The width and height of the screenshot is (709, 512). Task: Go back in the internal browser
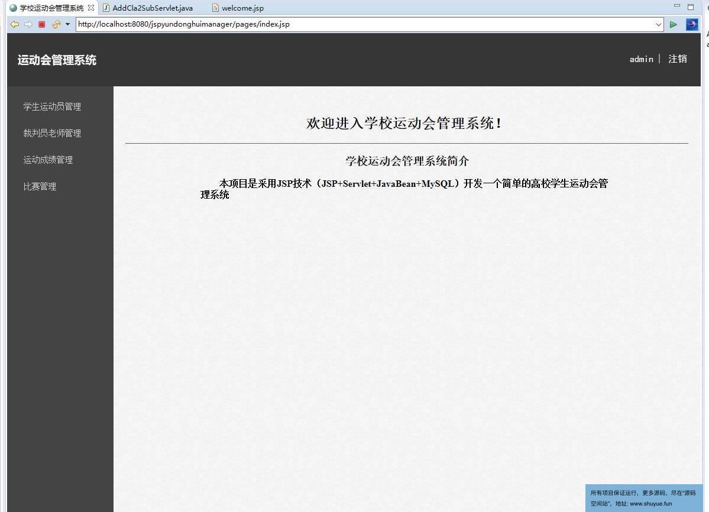tap(14, 24)
